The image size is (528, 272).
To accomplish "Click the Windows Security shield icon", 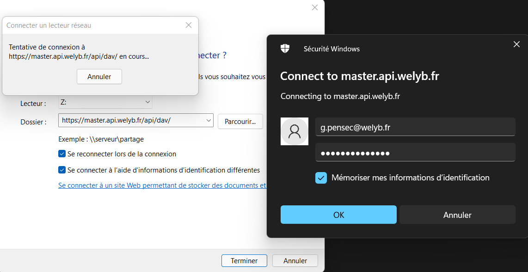I will pyautogui.click(x=285, y=49).
